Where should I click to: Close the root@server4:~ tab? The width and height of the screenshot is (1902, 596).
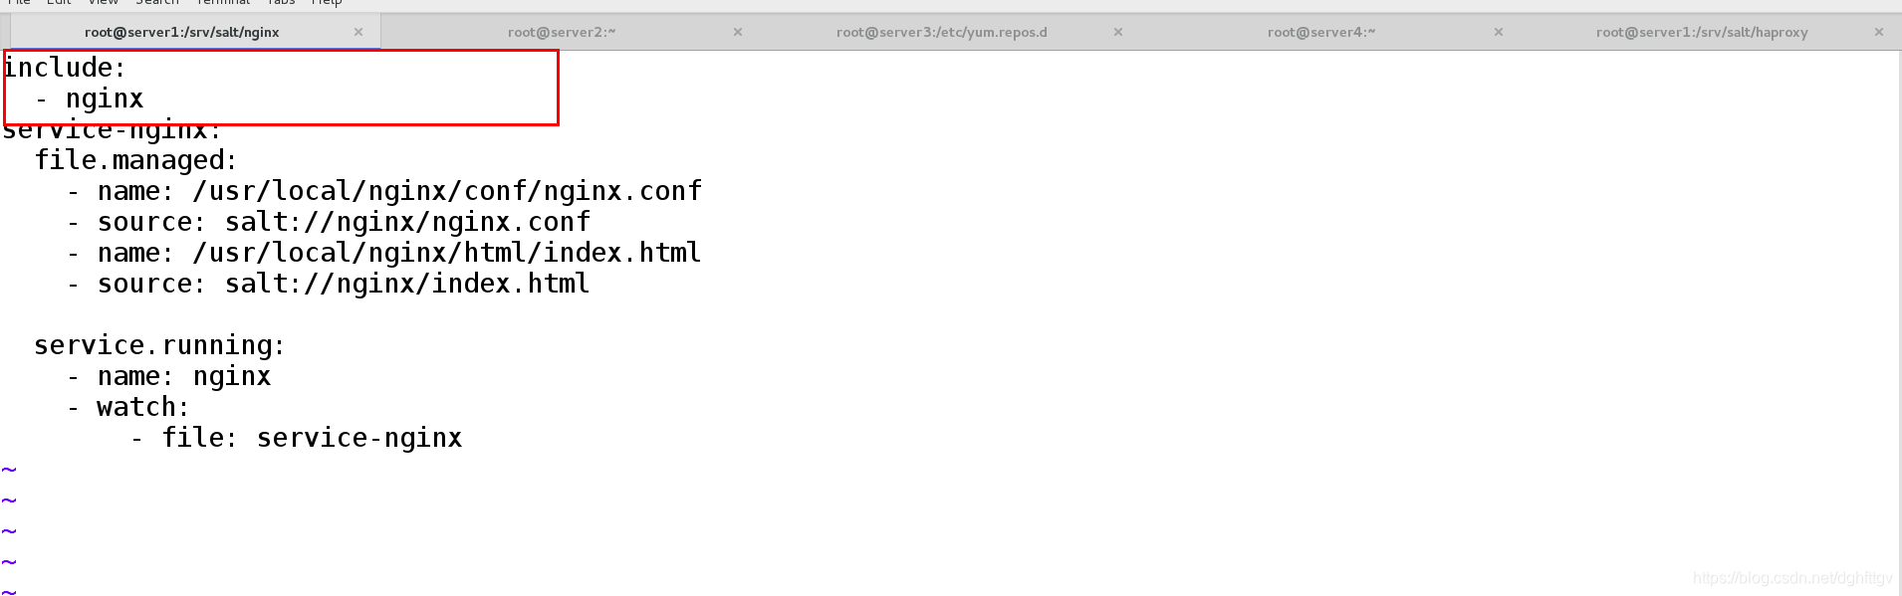click(1499, 32)
